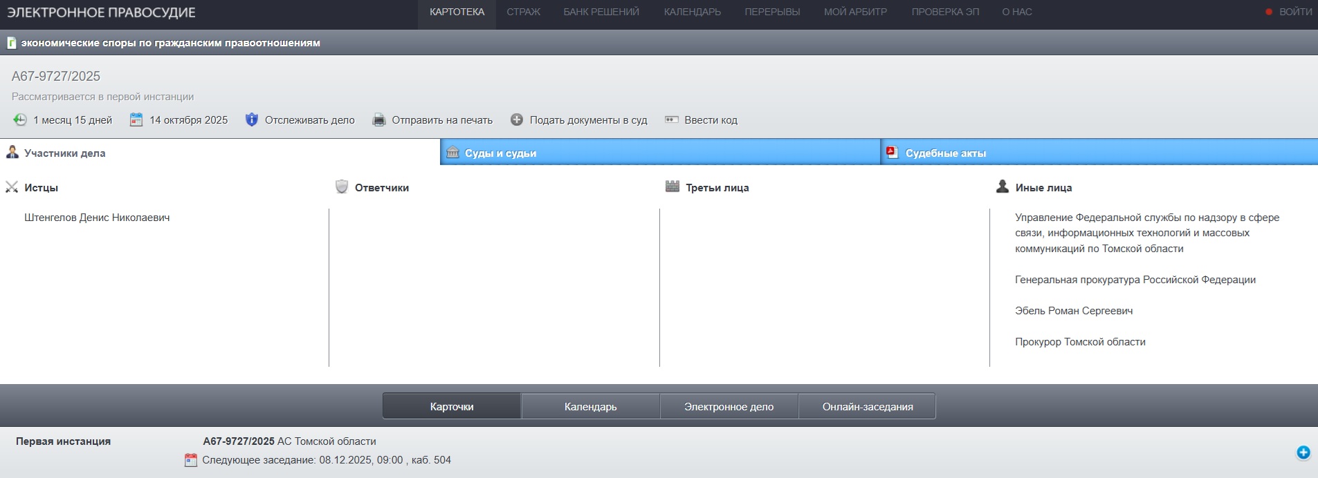Expand first instance details with blue plus
The image size is (1318, 478).
click(1303, 452)
